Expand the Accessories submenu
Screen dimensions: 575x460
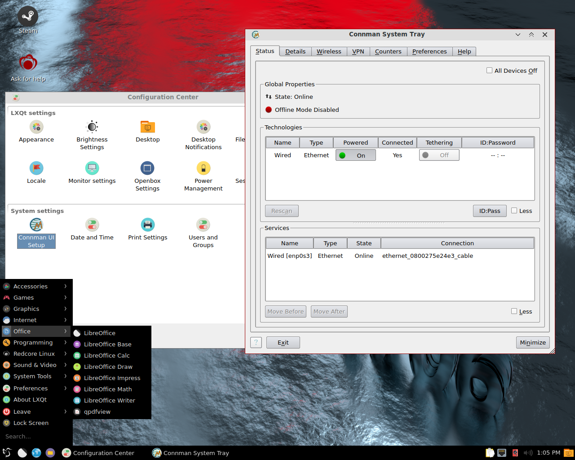(36, 286)
